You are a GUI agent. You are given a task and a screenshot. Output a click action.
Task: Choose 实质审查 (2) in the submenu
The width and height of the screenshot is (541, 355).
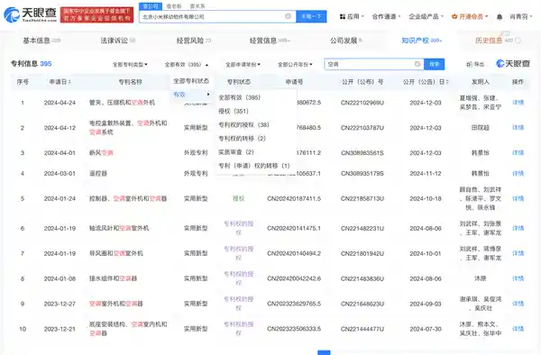[236, 152]
